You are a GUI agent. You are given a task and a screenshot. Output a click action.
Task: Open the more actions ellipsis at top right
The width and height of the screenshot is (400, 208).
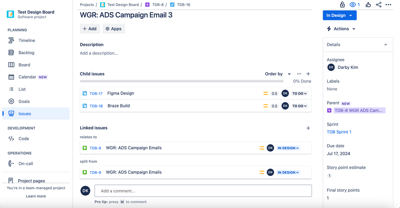[388, 4]
